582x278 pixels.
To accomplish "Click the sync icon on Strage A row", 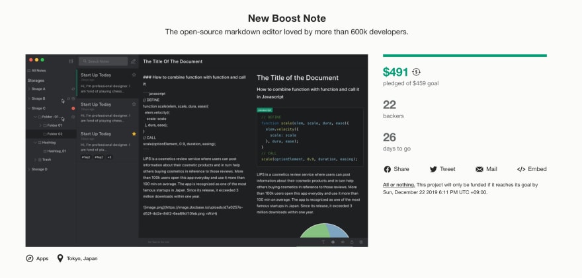I will click(73, 89).
